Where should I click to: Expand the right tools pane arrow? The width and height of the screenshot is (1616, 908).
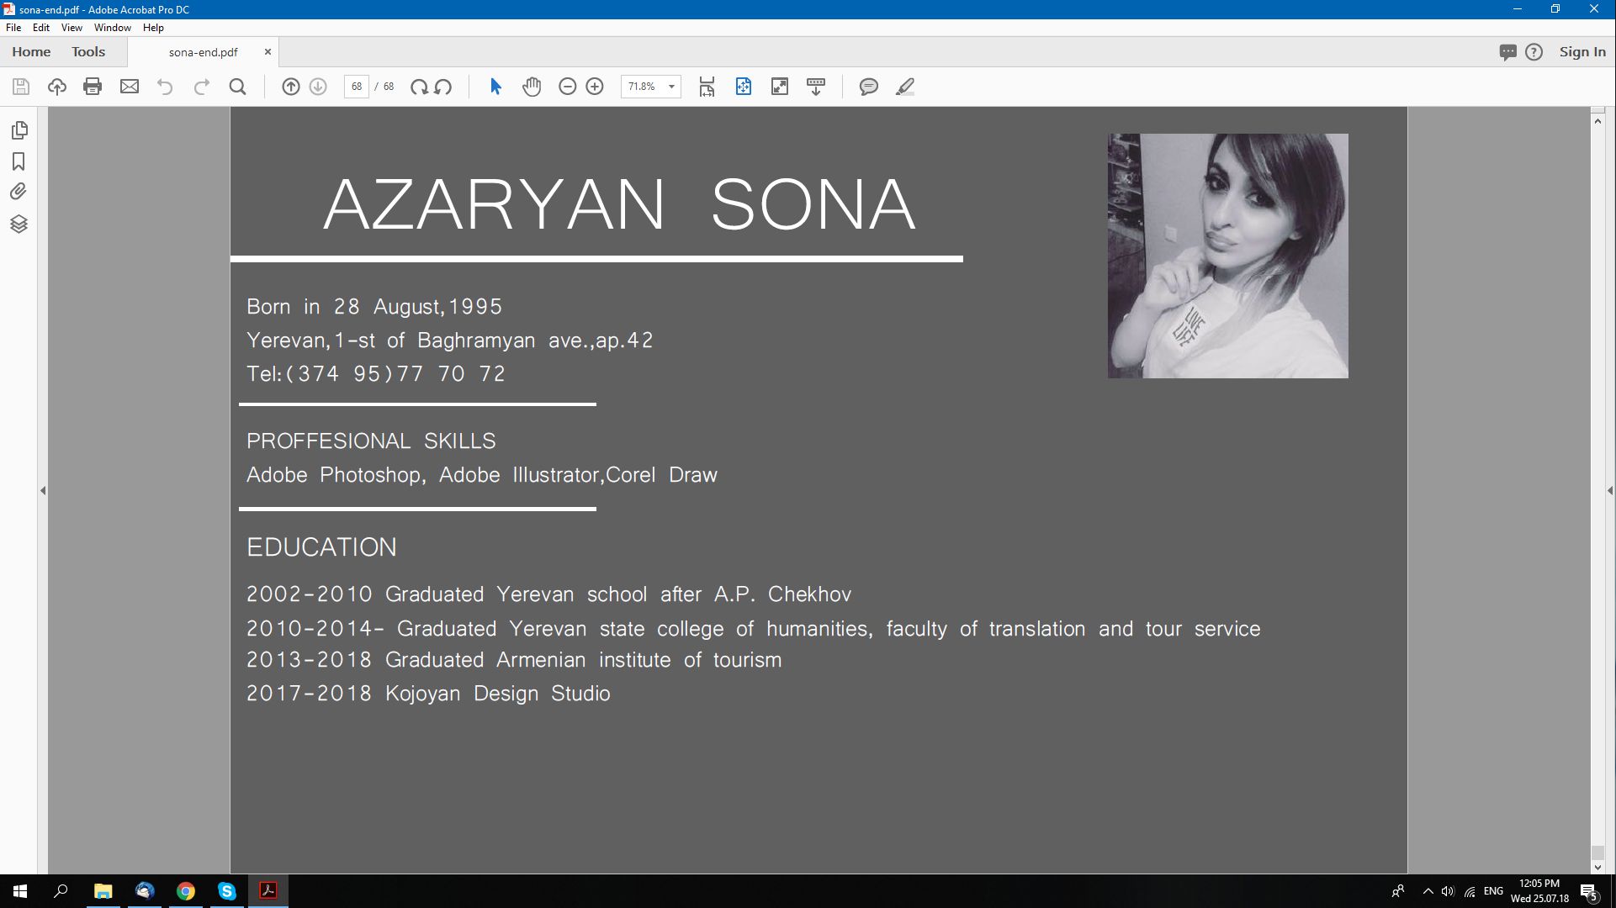(x=1609, y=490)
